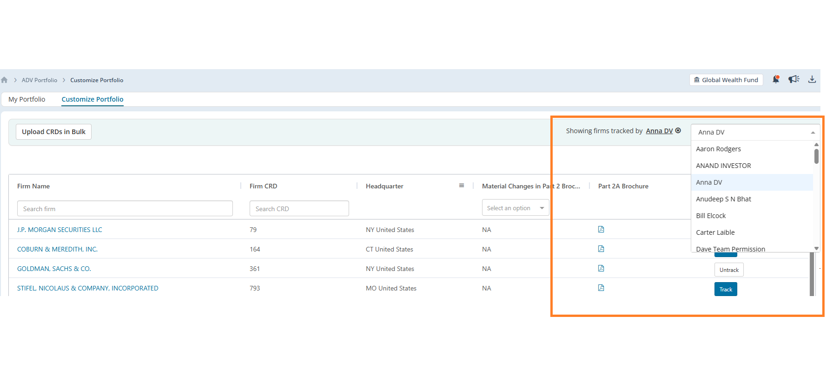Open the Headquarter column menu icon

(462, 186)
